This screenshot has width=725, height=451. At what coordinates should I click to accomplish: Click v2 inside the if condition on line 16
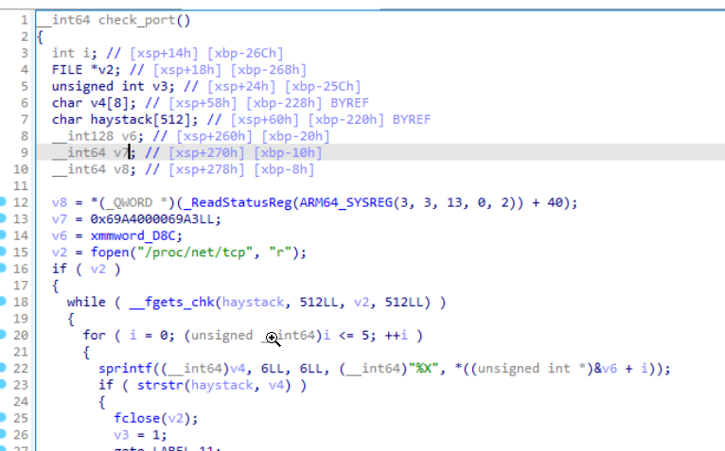click(x=98, y=269)
